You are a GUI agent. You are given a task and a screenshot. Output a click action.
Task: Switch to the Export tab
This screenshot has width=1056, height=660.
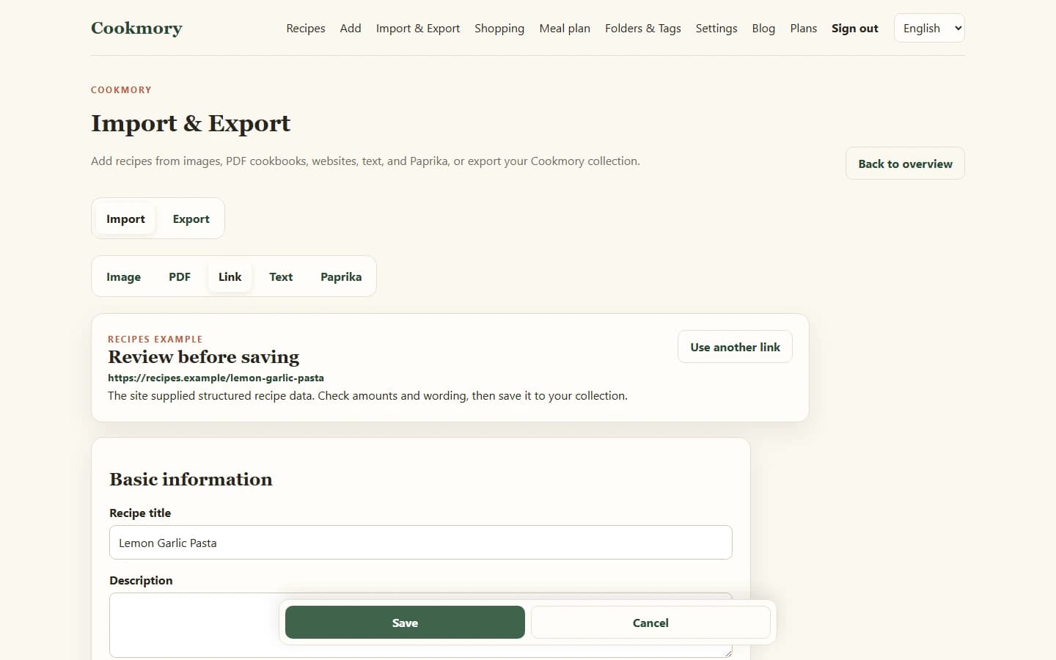(191, 219)
